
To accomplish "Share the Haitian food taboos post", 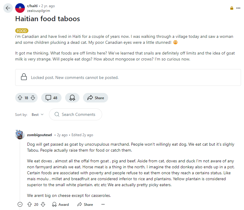I will 95,98.
